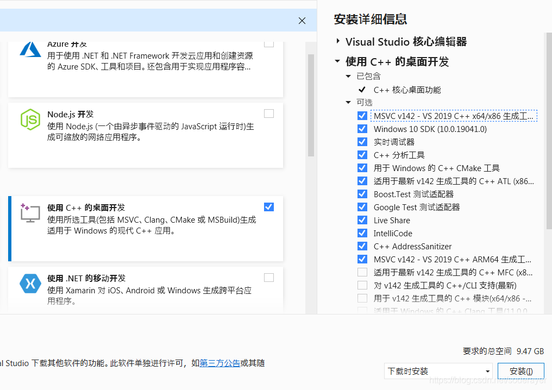Check the 使用 .NET 的移动开发 workload checkbox
This screenshot has width=552, height=390.
269,278
